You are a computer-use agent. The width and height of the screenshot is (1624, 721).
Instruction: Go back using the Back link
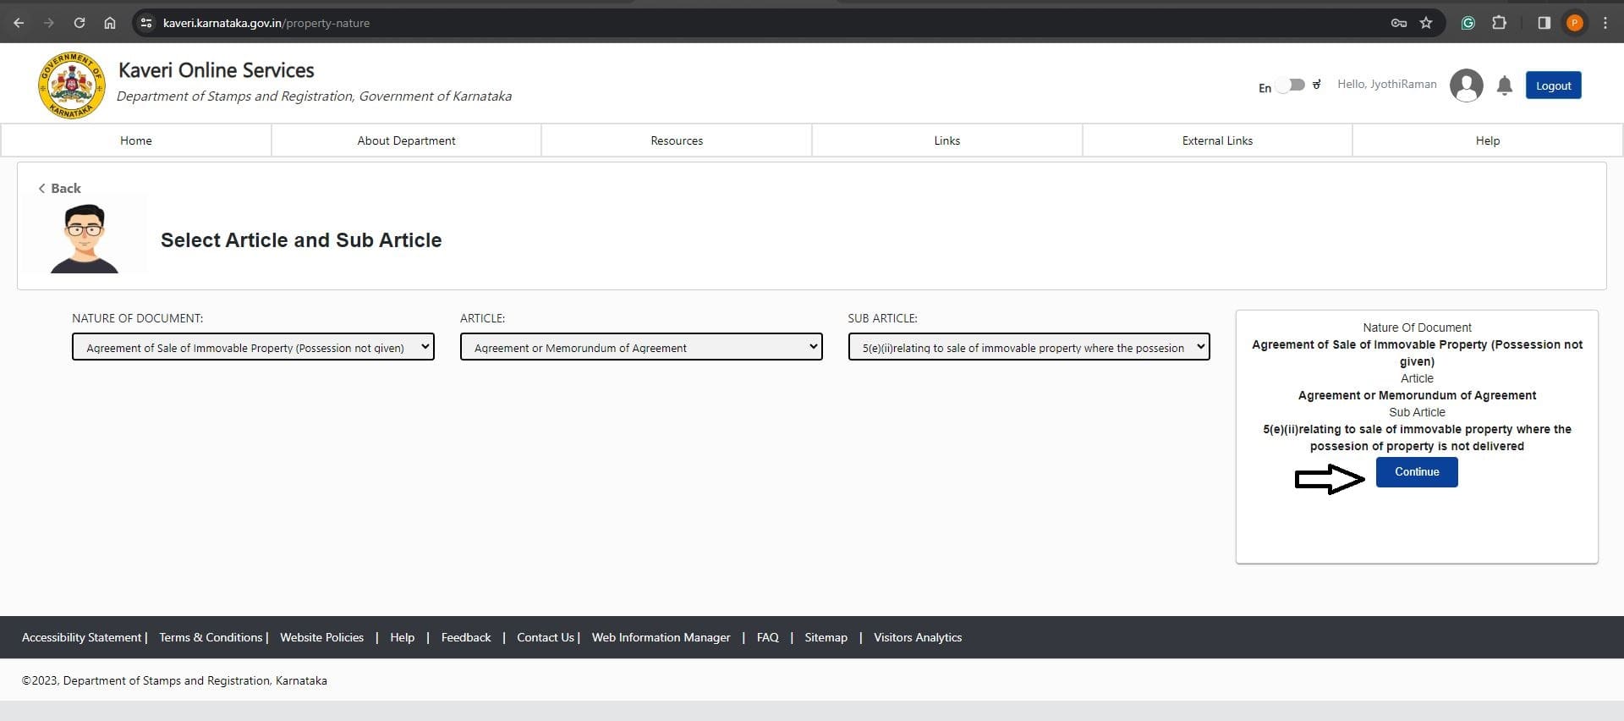[60, 188]
